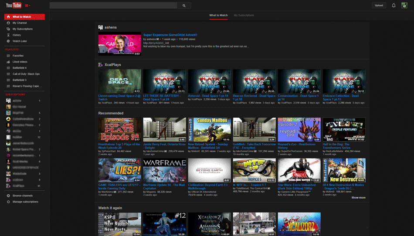Open Goldfish - Take Back Tomorrow video
This screenshot has width=414, height=236.
tap(254, 146)
